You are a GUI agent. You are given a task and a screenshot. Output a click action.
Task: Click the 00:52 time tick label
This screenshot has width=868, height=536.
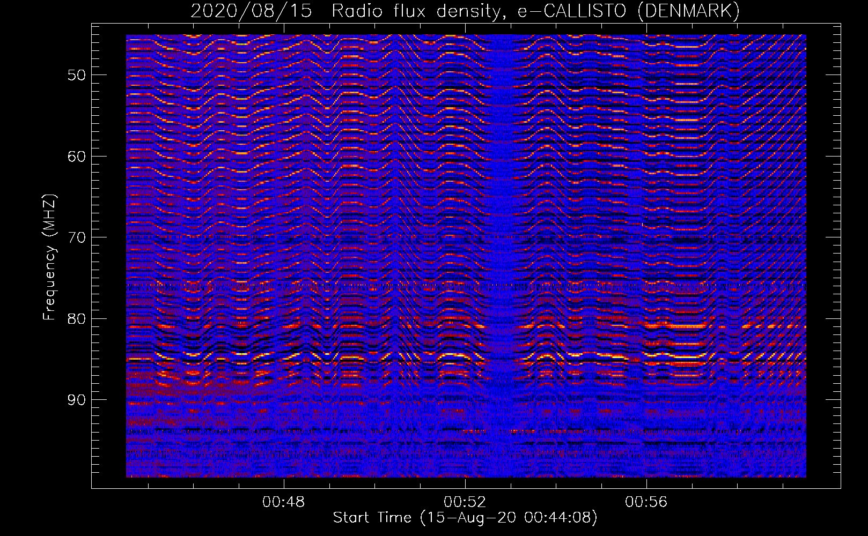click(465, 502)
